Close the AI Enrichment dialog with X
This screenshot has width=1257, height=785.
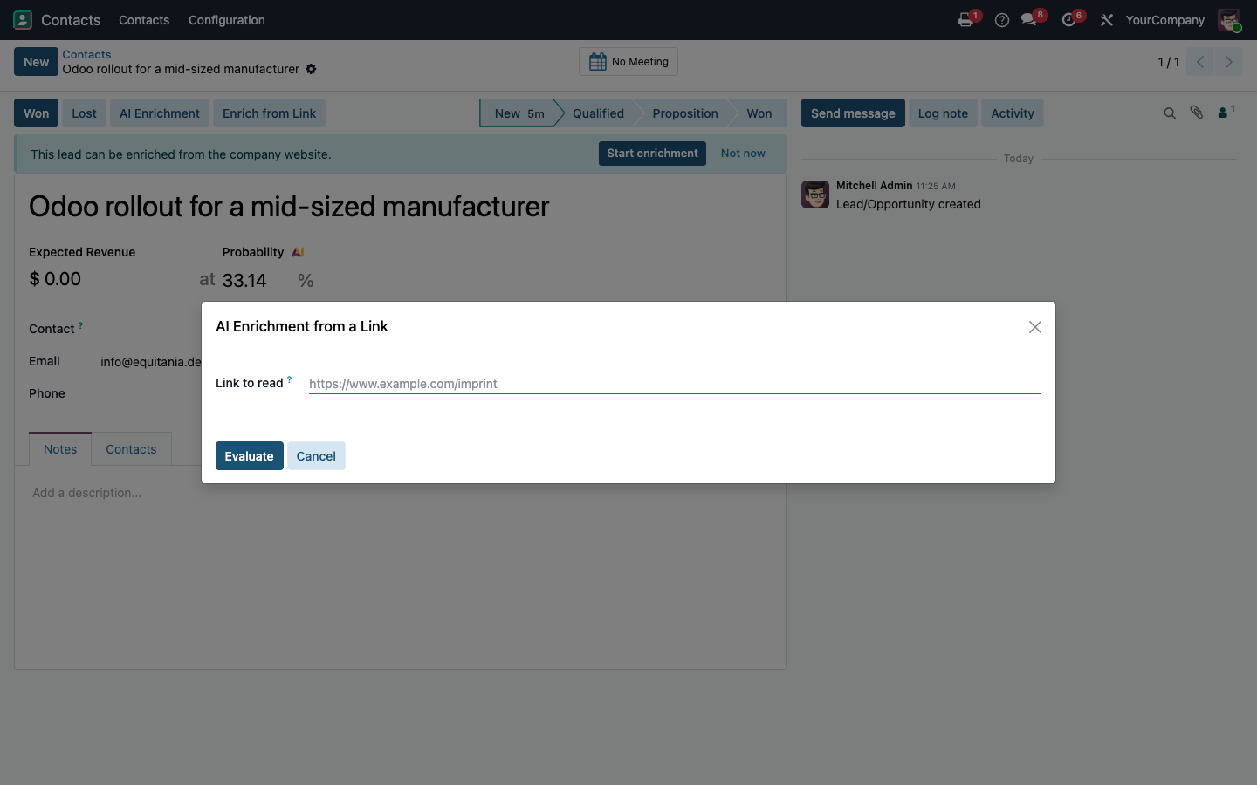click(1034, 327)
